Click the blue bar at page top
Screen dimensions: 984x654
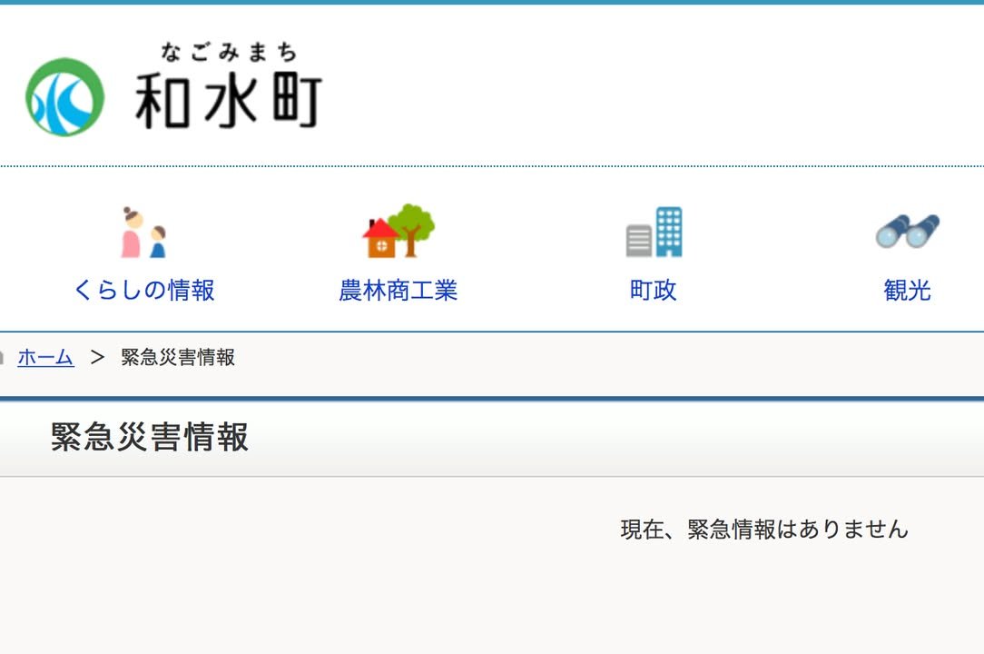tap(492, 3)
